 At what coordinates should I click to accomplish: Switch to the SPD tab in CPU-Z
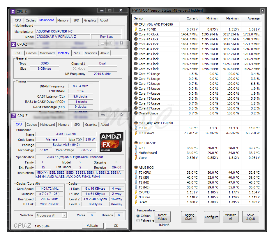pos(77,124)
